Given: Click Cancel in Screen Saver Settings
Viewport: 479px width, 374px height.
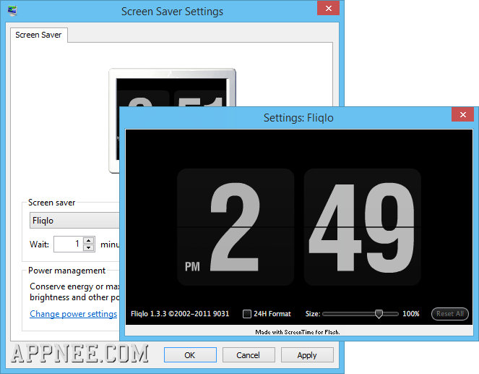Looking at the screenshot, I should tap(249, 355).
